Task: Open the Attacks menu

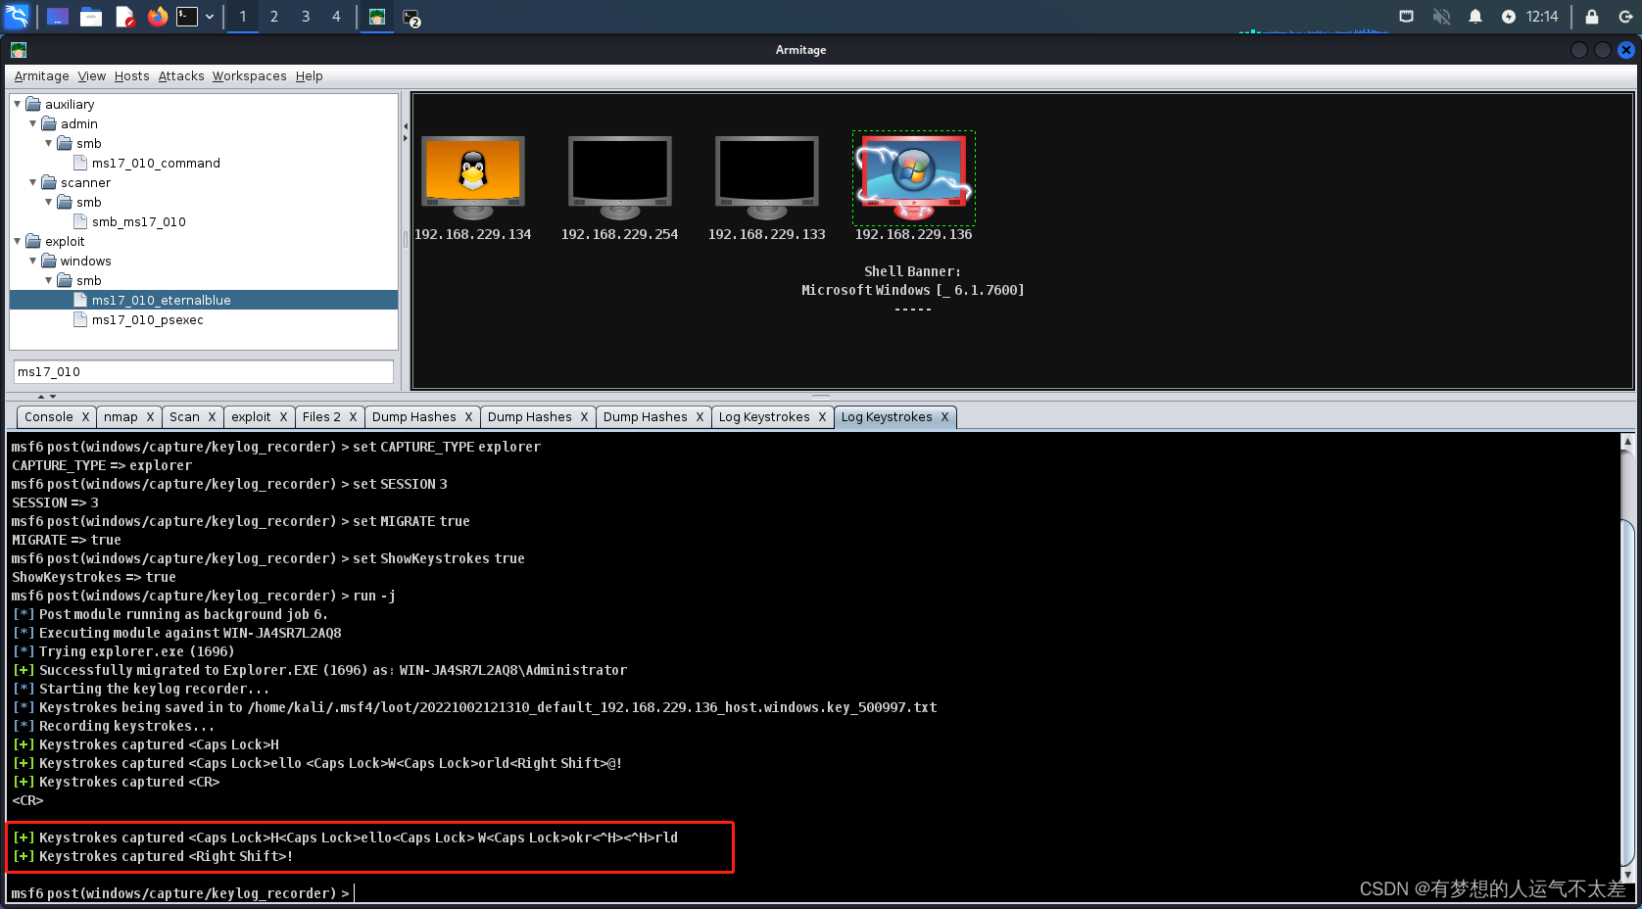Action: pos(181,76)
